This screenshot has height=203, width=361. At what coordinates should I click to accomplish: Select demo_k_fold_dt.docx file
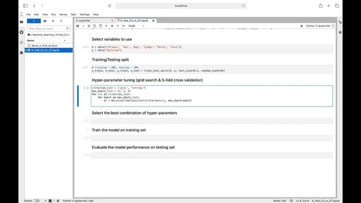pos(49,46)
